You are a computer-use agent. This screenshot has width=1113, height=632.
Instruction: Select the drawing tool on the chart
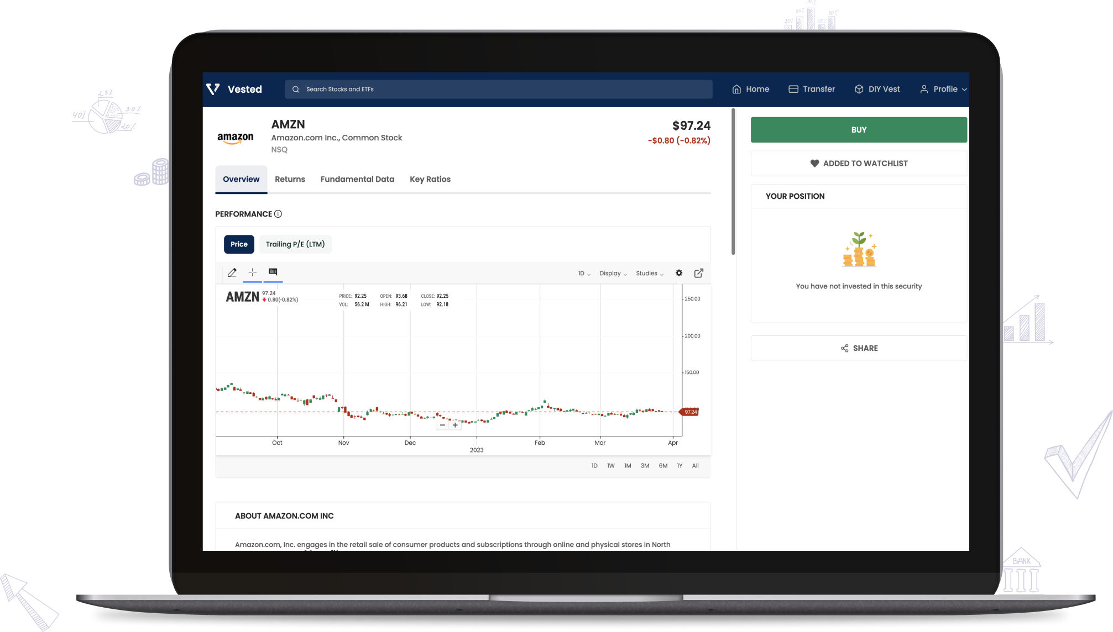pos(232,272)
